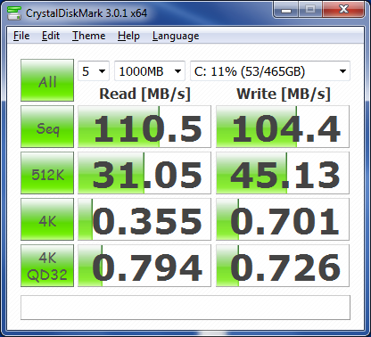Open the File menu

pyautogui.click(x=21, y=36)
